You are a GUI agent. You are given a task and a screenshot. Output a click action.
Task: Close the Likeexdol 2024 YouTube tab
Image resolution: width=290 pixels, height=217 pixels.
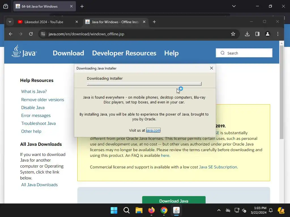76,22
